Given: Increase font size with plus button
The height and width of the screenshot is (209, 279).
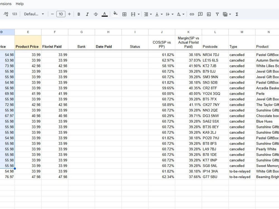Looking at the screenshot, I should click(69, 14).
